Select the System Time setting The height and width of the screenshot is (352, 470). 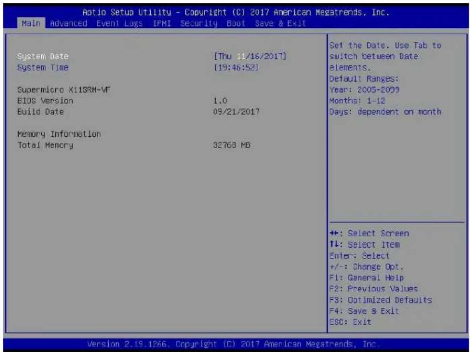coord(43,67)
